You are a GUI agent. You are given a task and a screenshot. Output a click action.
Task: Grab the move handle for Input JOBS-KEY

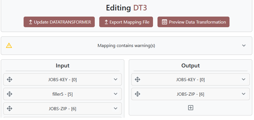click(x=10, y=80)
